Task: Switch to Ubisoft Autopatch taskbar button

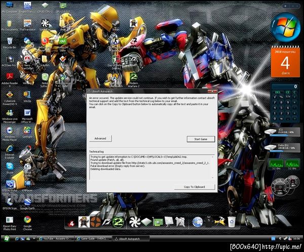Action: [131, 239]
